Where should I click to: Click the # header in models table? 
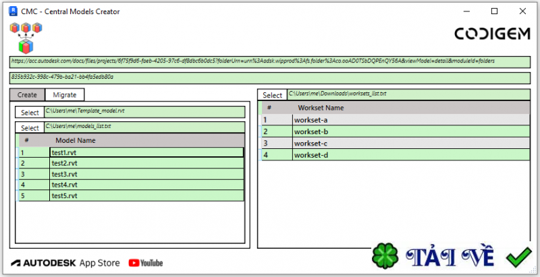26,140
